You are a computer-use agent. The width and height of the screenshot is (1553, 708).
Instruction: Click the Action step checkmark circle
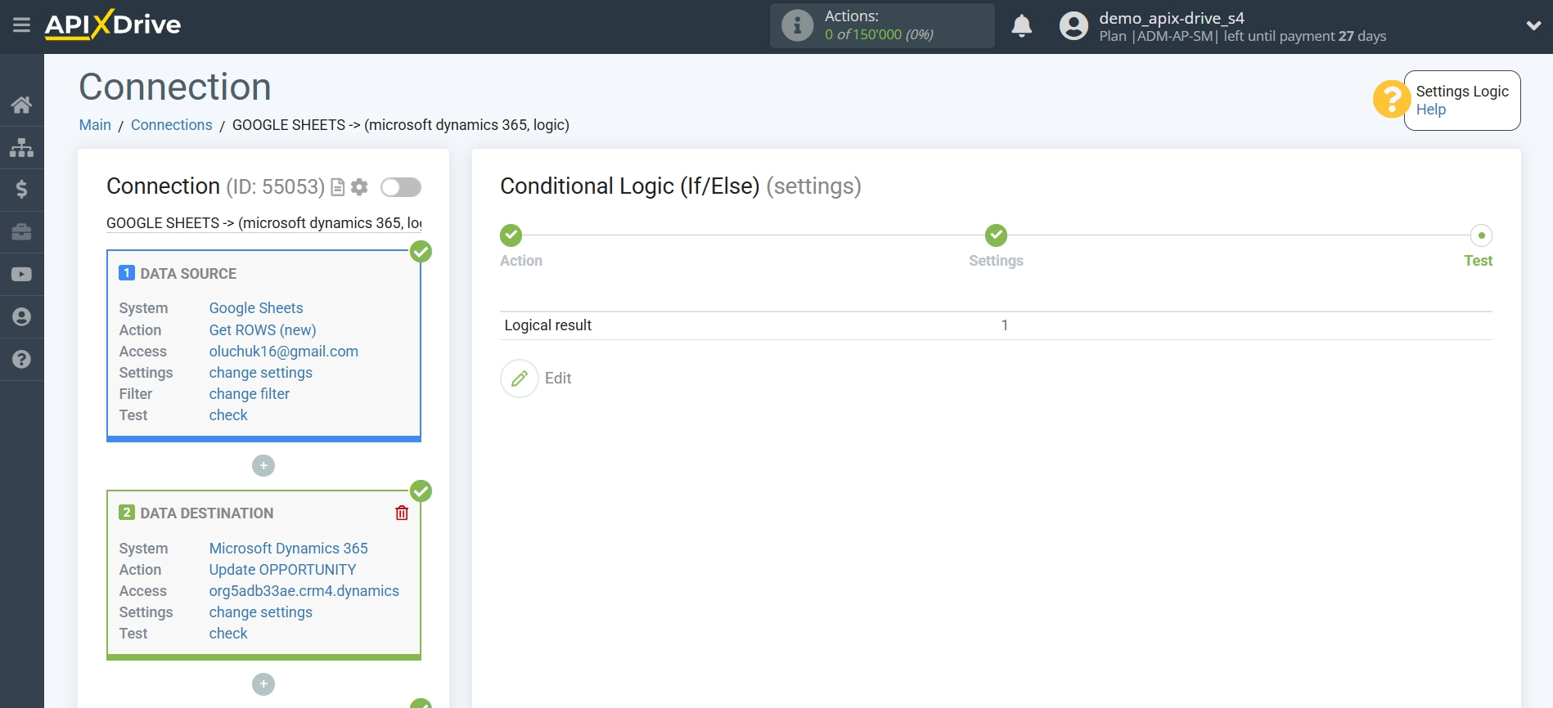[511, 235]
